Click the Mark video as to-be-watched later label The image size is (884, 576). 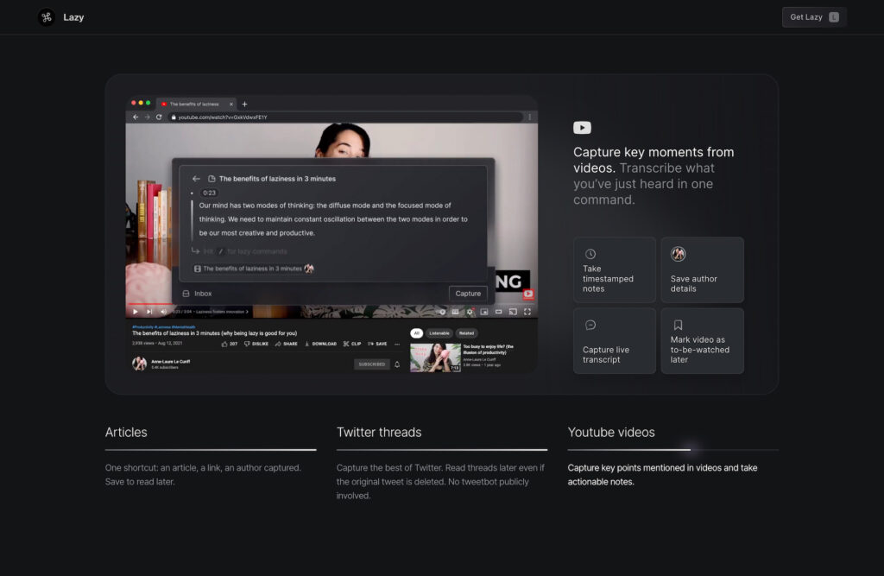699,350
